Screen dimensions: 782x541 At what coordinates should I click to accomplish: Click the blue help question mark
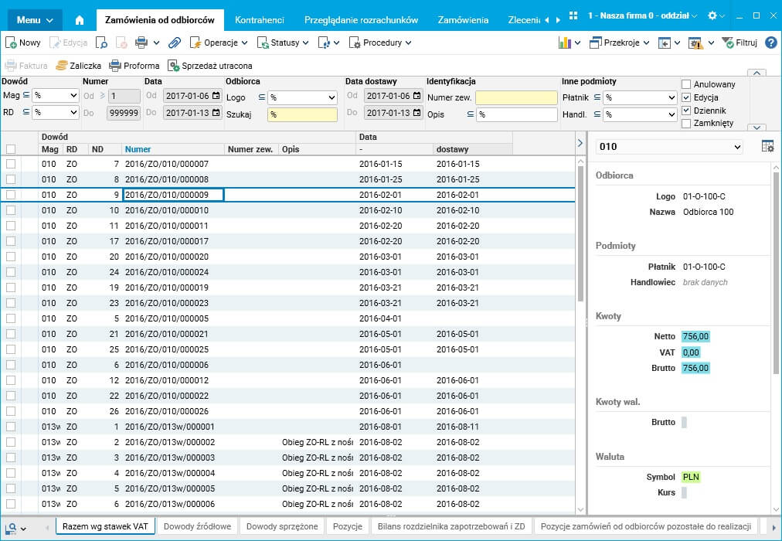tap(770, 43)
